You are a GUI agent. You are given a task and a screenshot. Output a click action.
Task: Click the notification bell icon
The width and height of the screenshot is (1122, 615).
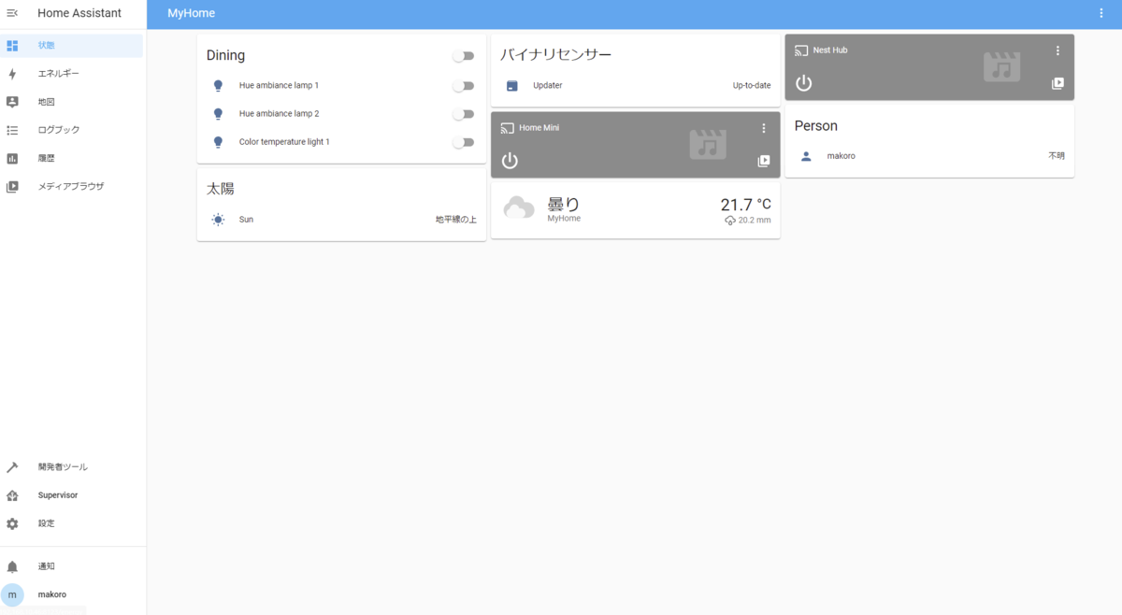[x=12, y=566]
